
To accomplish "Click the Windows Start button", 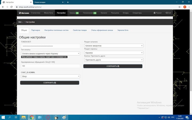I will (x=3, y=117).
